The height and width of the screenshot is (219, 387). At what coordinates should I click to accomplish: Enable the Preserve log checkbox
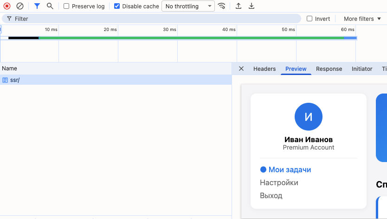(x=67, y=6)
